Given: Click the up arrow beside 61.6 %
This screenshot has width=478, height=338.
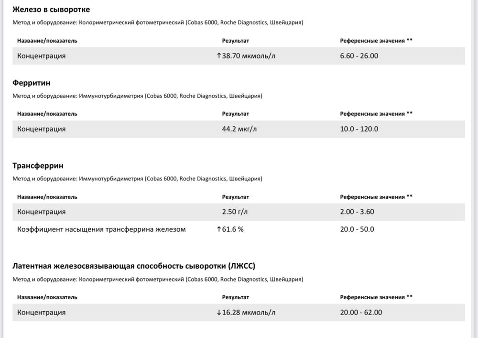Looking at the screenshot, I should [219, 229].
